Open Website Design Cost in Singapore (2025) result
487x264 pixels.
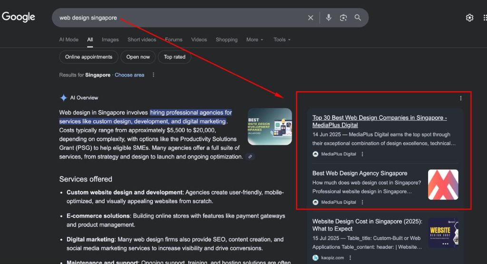point(367,225)
